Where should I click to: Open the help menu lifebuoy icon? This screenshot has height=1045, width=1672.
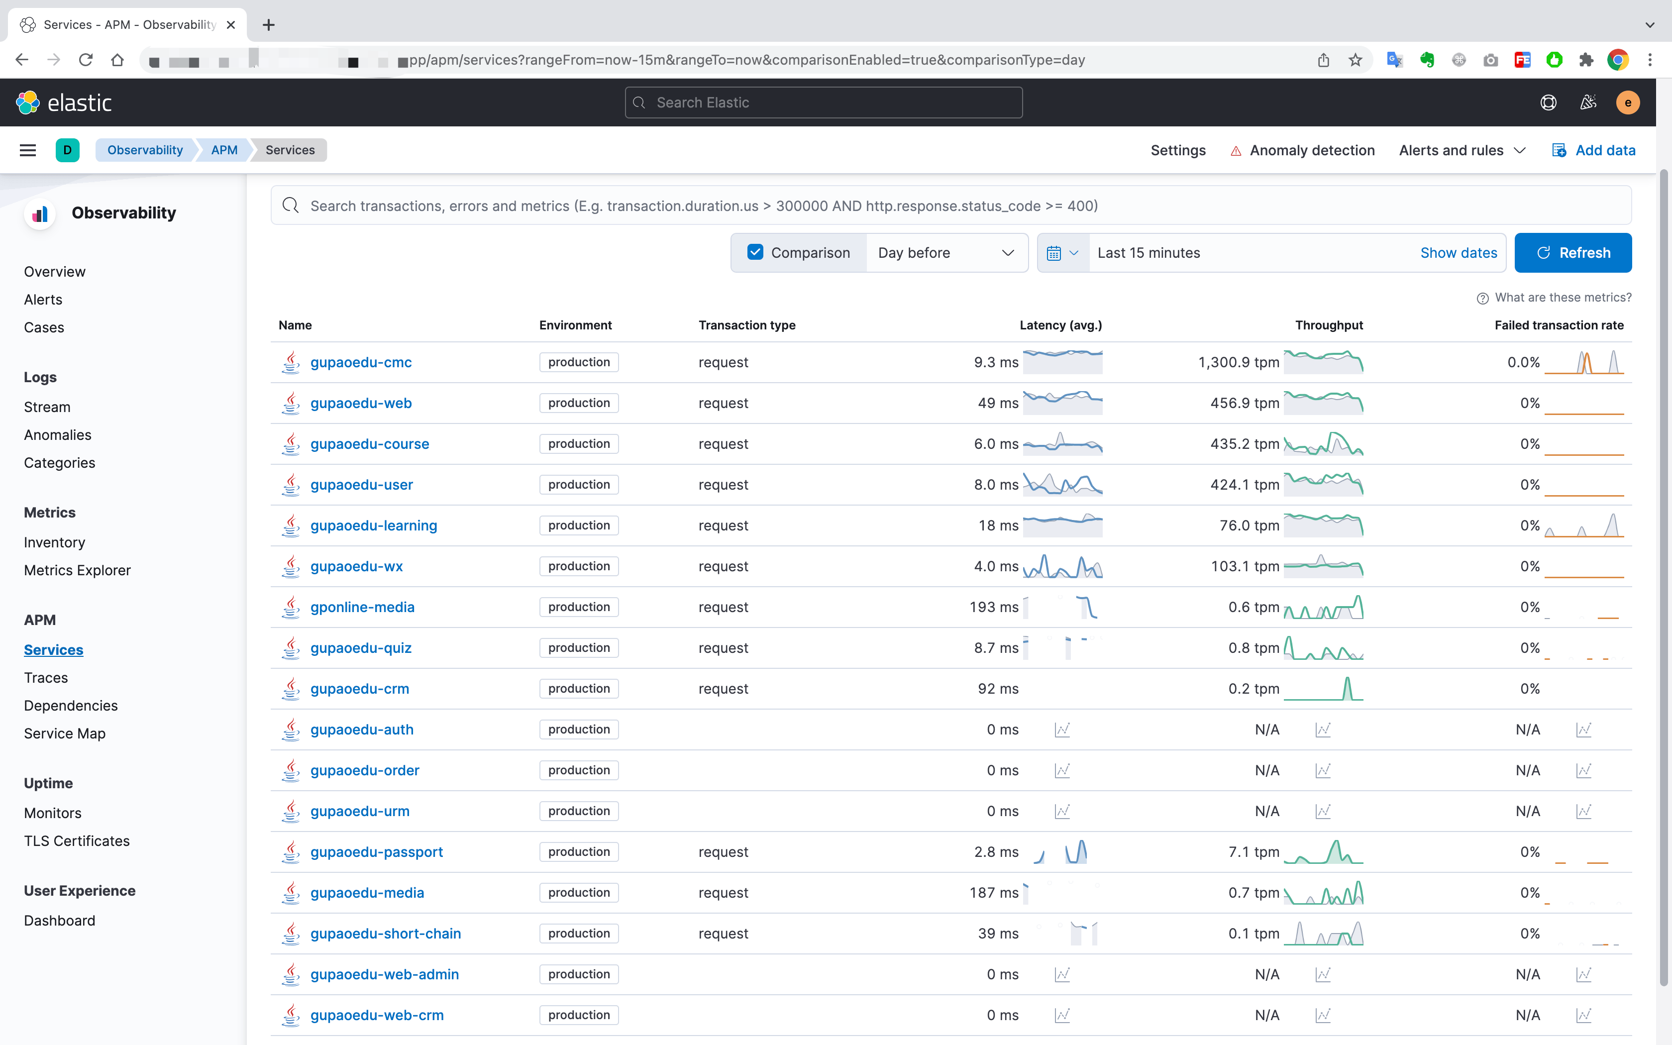click(x=1548, y=103)
